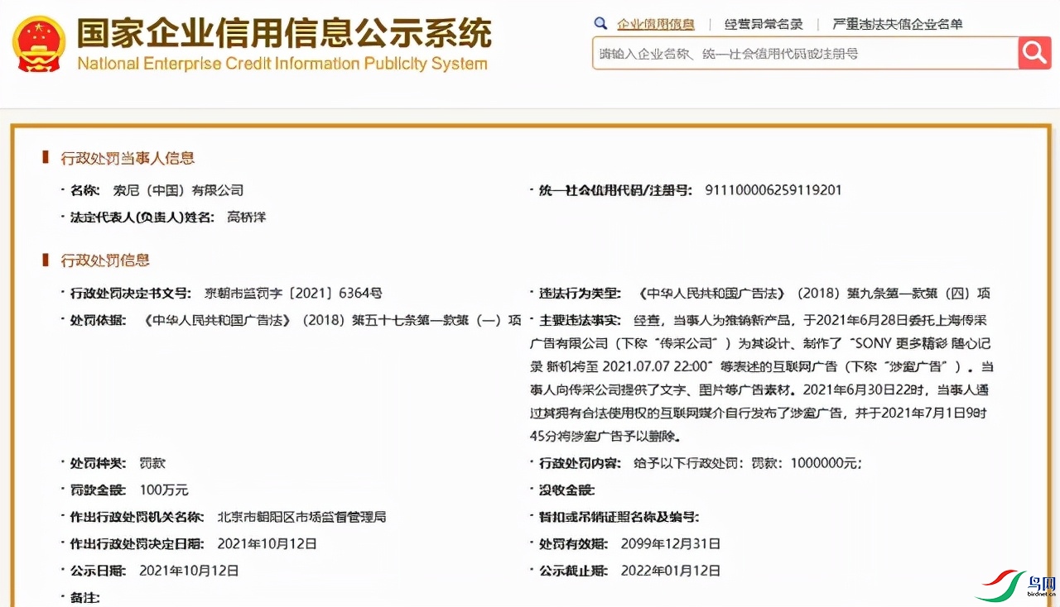
Task: Click the authority name 北京市朝阳区市场监督管理局
Action: (x=301, y=517)
